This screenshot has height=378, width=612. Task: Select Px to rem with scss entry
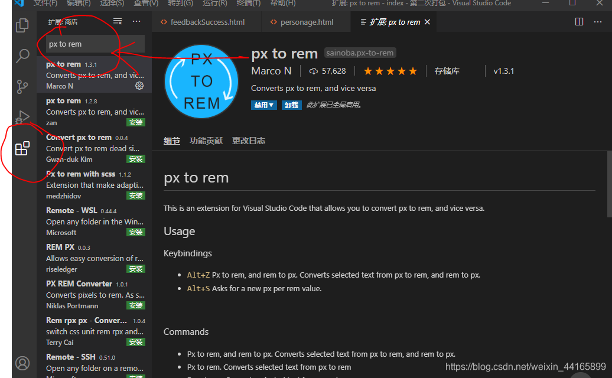[95, 184]
